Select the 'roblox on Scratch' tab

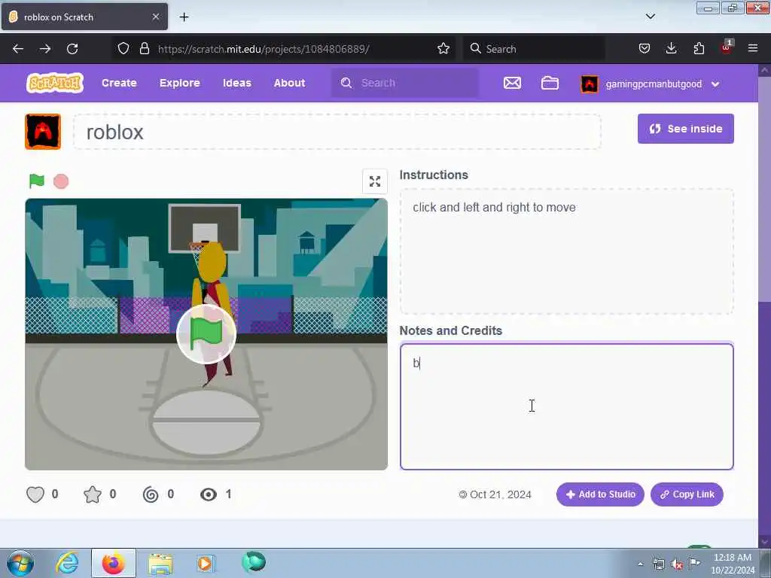click(84, 17)
